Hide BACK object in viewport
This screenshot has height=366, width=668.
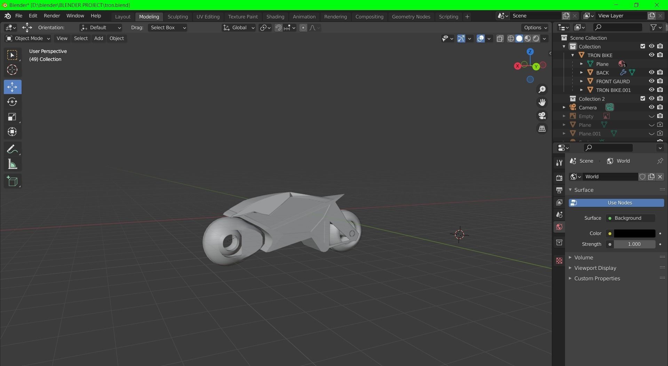coord(651,72)
